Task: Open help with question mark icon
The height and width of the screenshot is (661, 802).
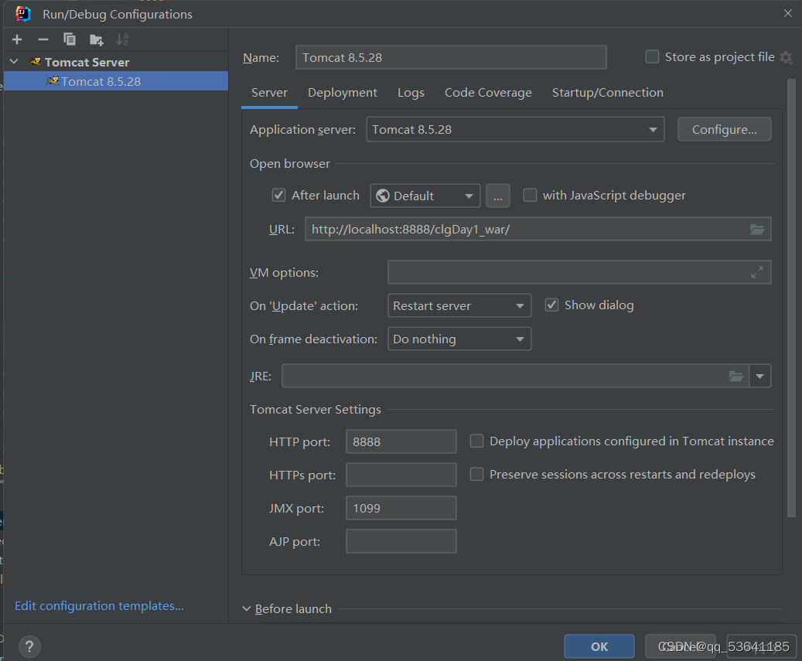Action: (29, 646)
